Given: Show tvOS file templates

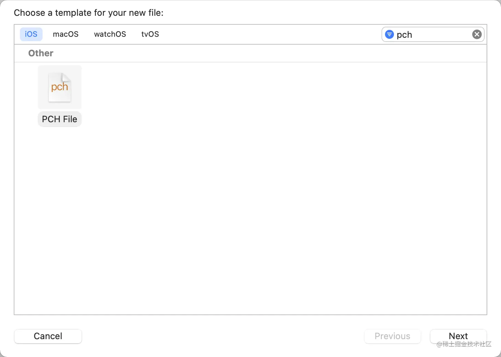Looking at the screenshot, I should pyautogui.click(x=150, y=34).
